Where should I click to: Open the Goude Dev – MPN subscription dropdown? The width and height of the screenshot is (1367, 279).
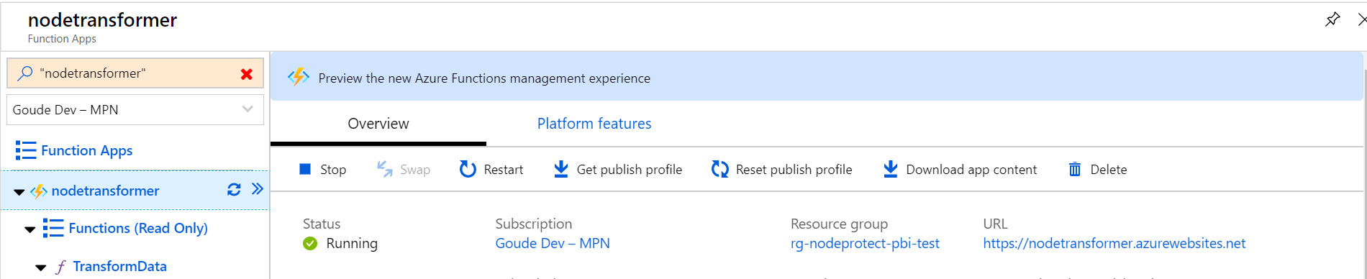(x=135, y=110)
